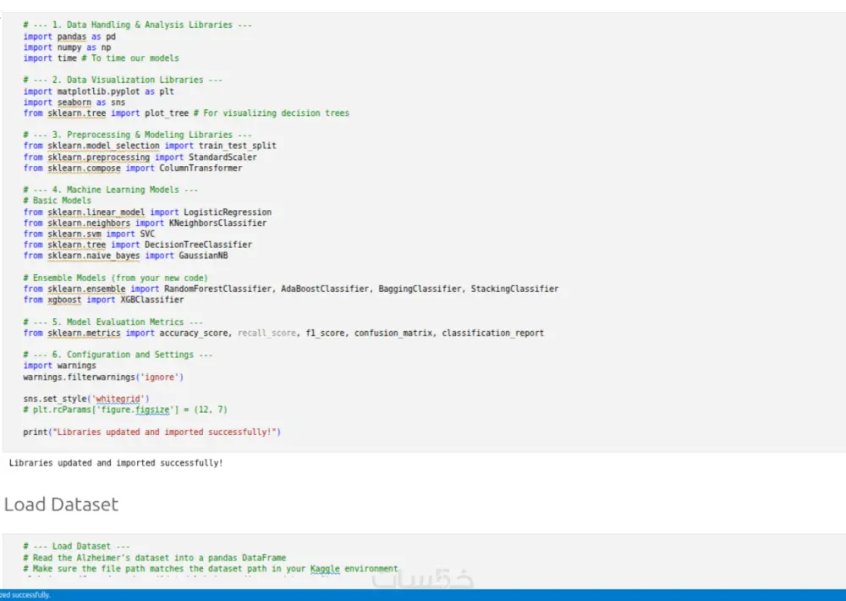Click the plot_tree import line
Image resolution: width=846 pixels, height=601 pixels.
(186, 113)
